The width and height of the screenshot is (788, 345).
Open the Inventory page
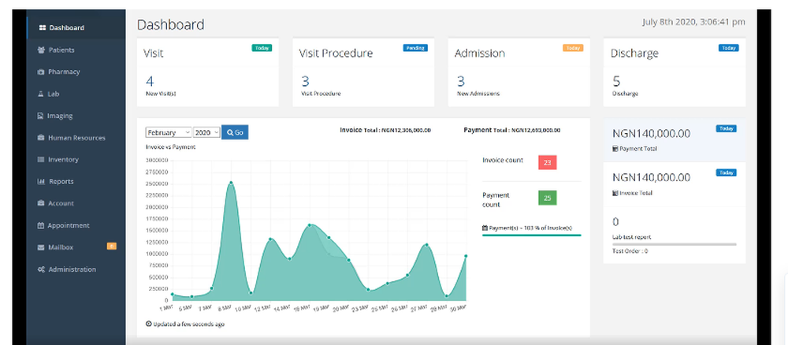tap(76, 159)
